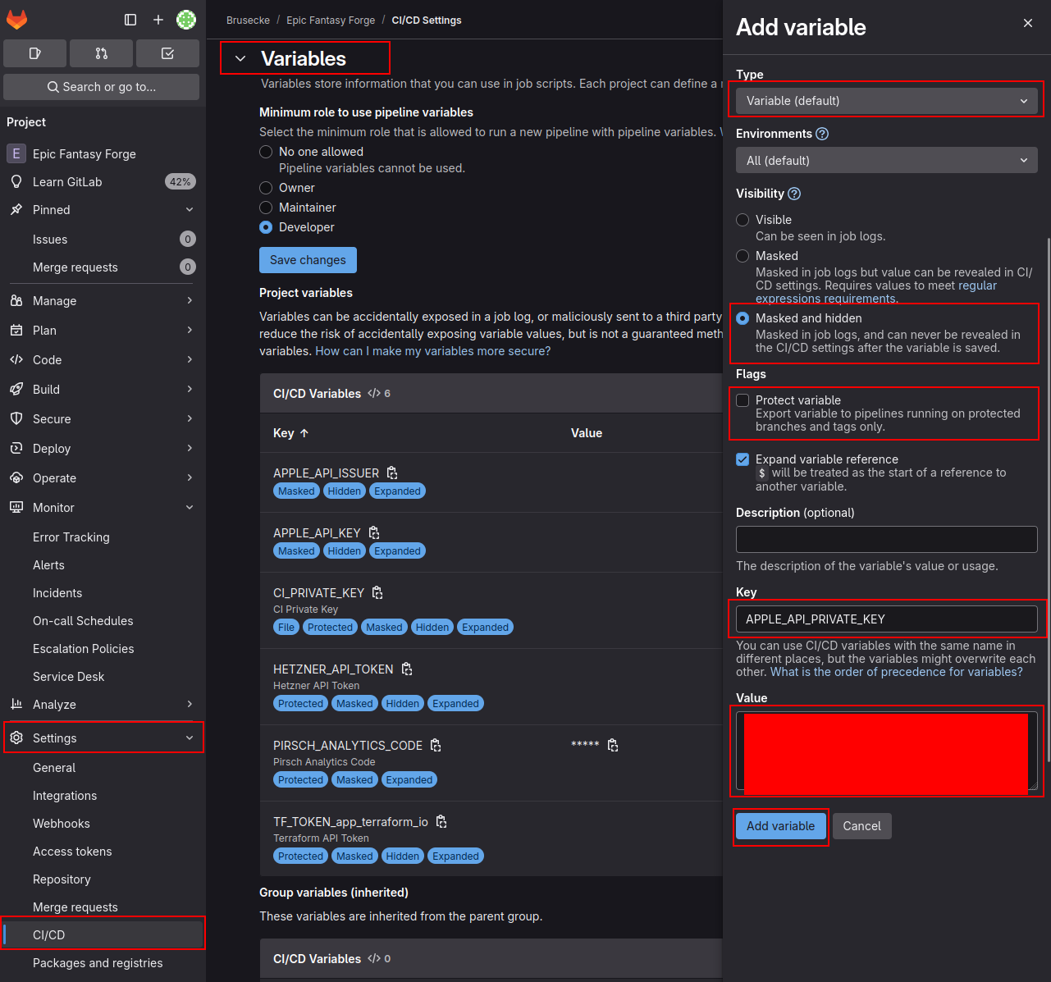Image resolution: width=1051 pixels, height=982 pixels.
Task: Open Environments help question icon
Action: pos(822,134)
